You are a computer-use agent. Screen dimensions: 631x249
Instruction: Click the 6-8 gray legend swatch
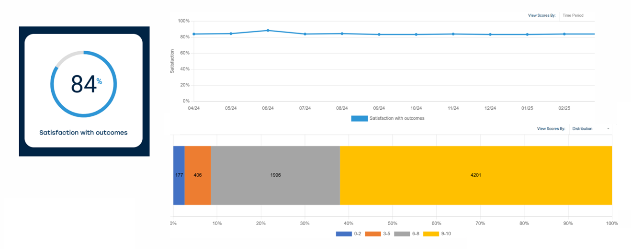[x=401, y=234]
